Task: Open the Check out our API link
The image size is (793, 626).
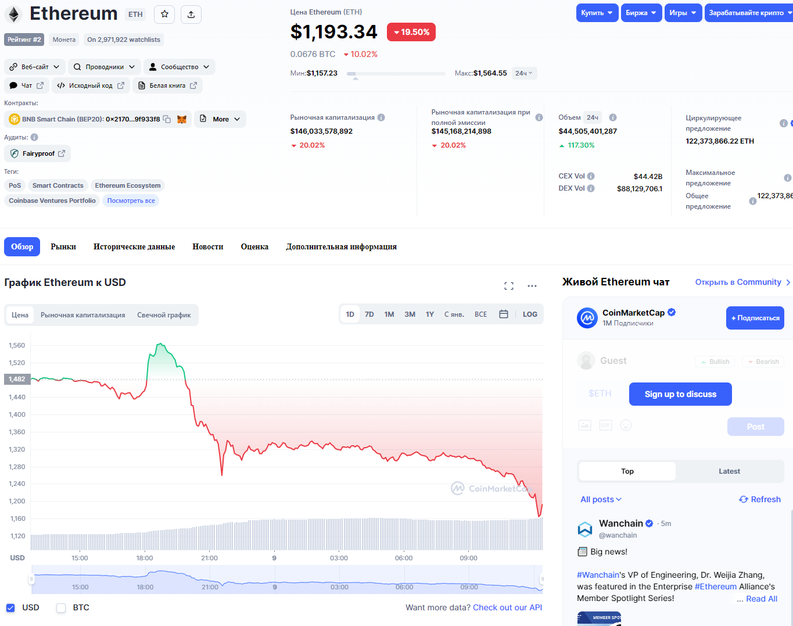Action: coord(507,607)
